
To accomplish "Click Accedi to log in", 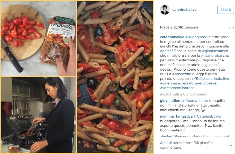I will pyautogui.click(x=166, y=143).
